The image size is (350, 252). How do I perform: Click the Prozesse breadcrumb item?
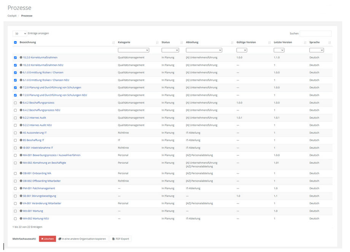27,16
